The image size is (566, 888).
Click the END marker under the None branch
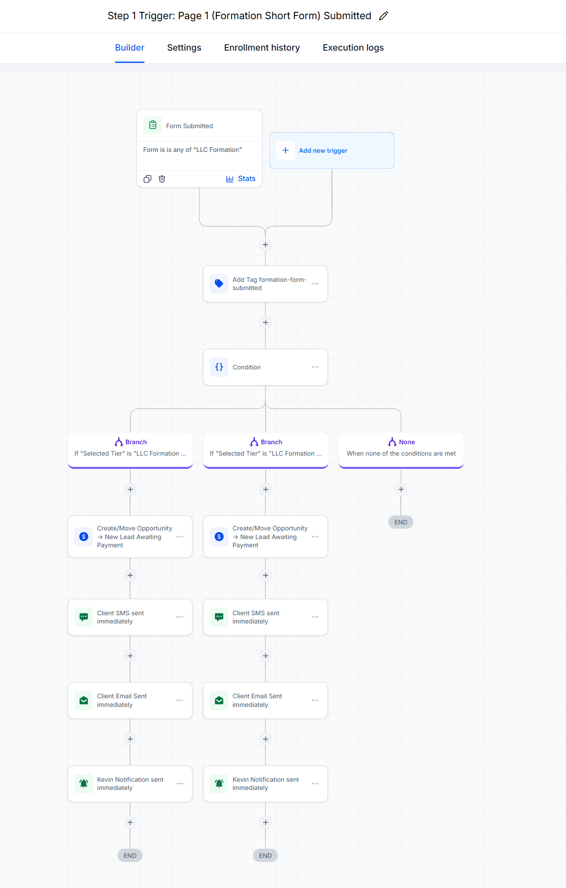click(x=401, y=522)
